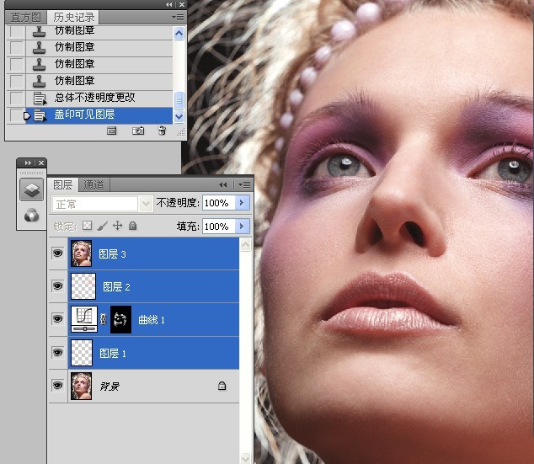Screen dimensions: 534x464
Task: Select the 图层 tab
Action: pos(63,185)
